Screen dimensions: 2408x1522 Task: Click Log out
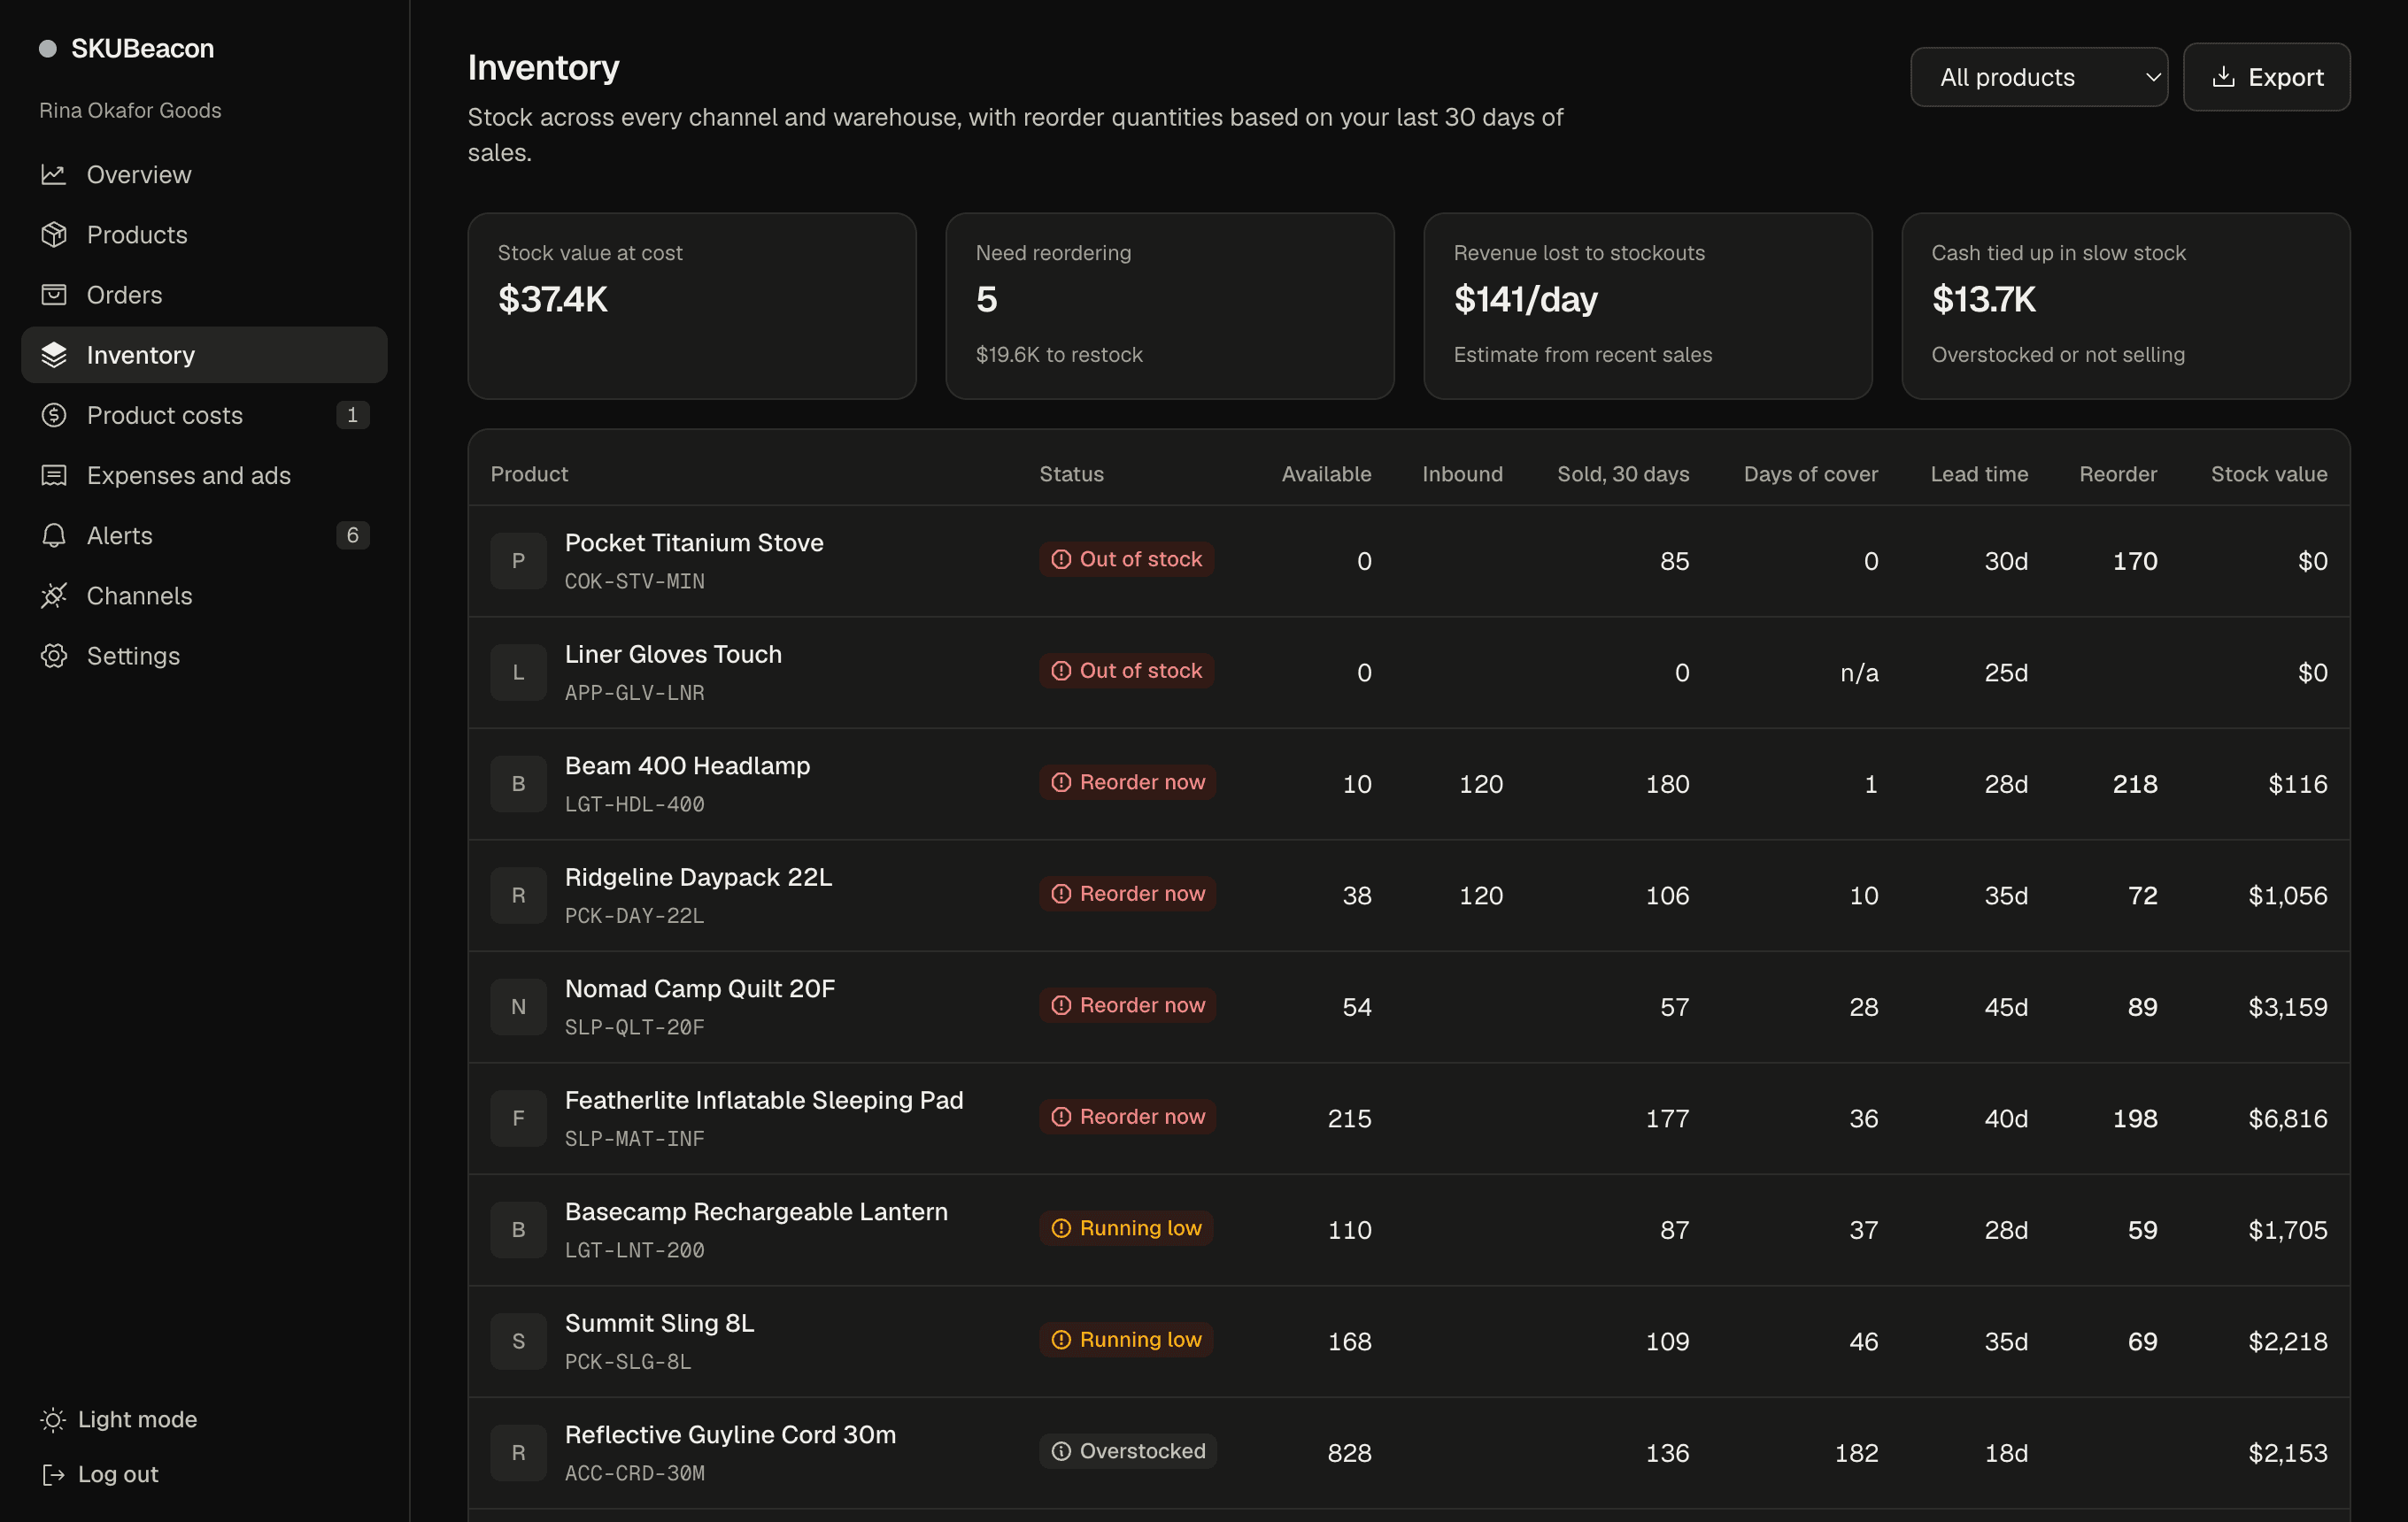point(100,1474)
